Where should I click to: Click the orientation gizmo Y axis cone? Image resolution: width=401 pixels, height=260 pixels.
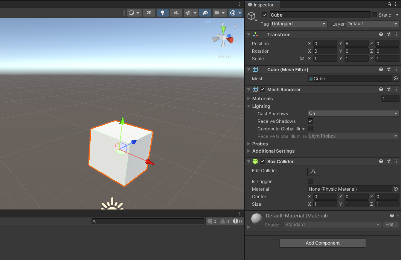pos(223,29)
